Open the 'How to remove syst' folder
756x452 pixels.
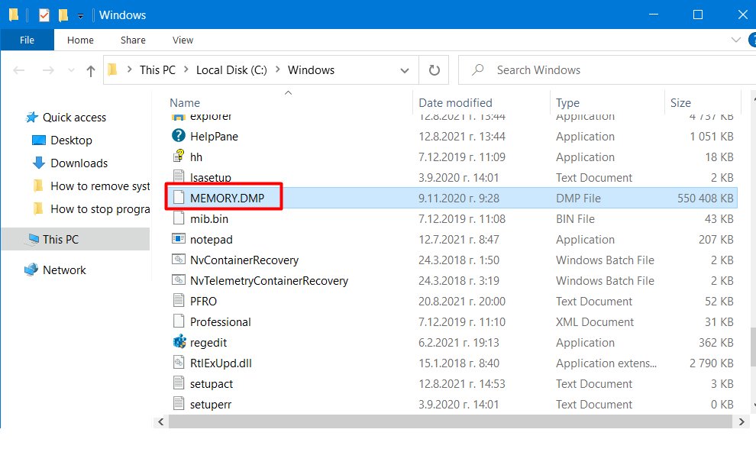pos(100,186)
